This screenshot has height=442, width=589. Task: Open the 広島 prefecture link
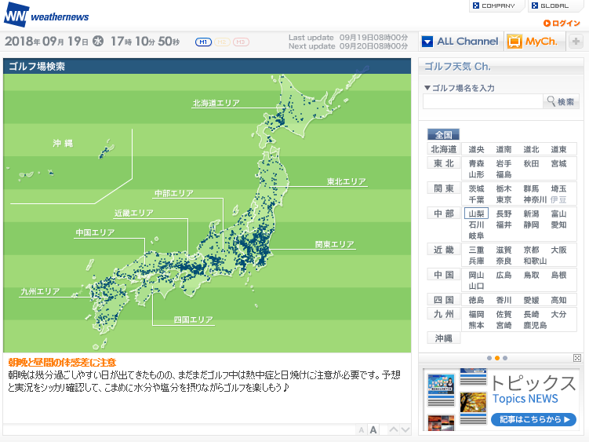coord(504,276)
